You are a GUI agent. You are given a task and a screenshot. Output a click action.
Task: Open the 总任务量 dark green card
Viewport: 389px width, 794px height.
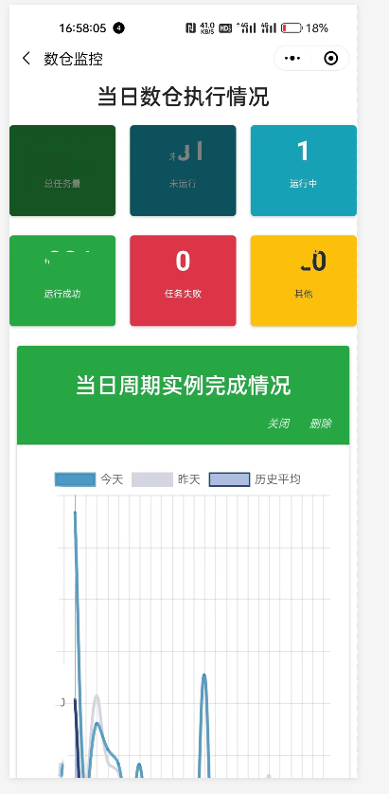pos(62,171)
